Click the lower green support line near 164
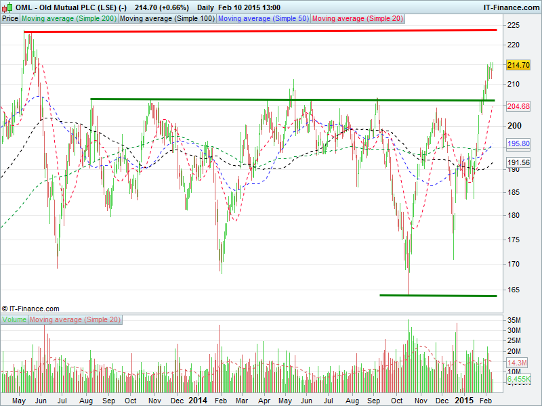This screenshot has width=542, height=406. 438,296
